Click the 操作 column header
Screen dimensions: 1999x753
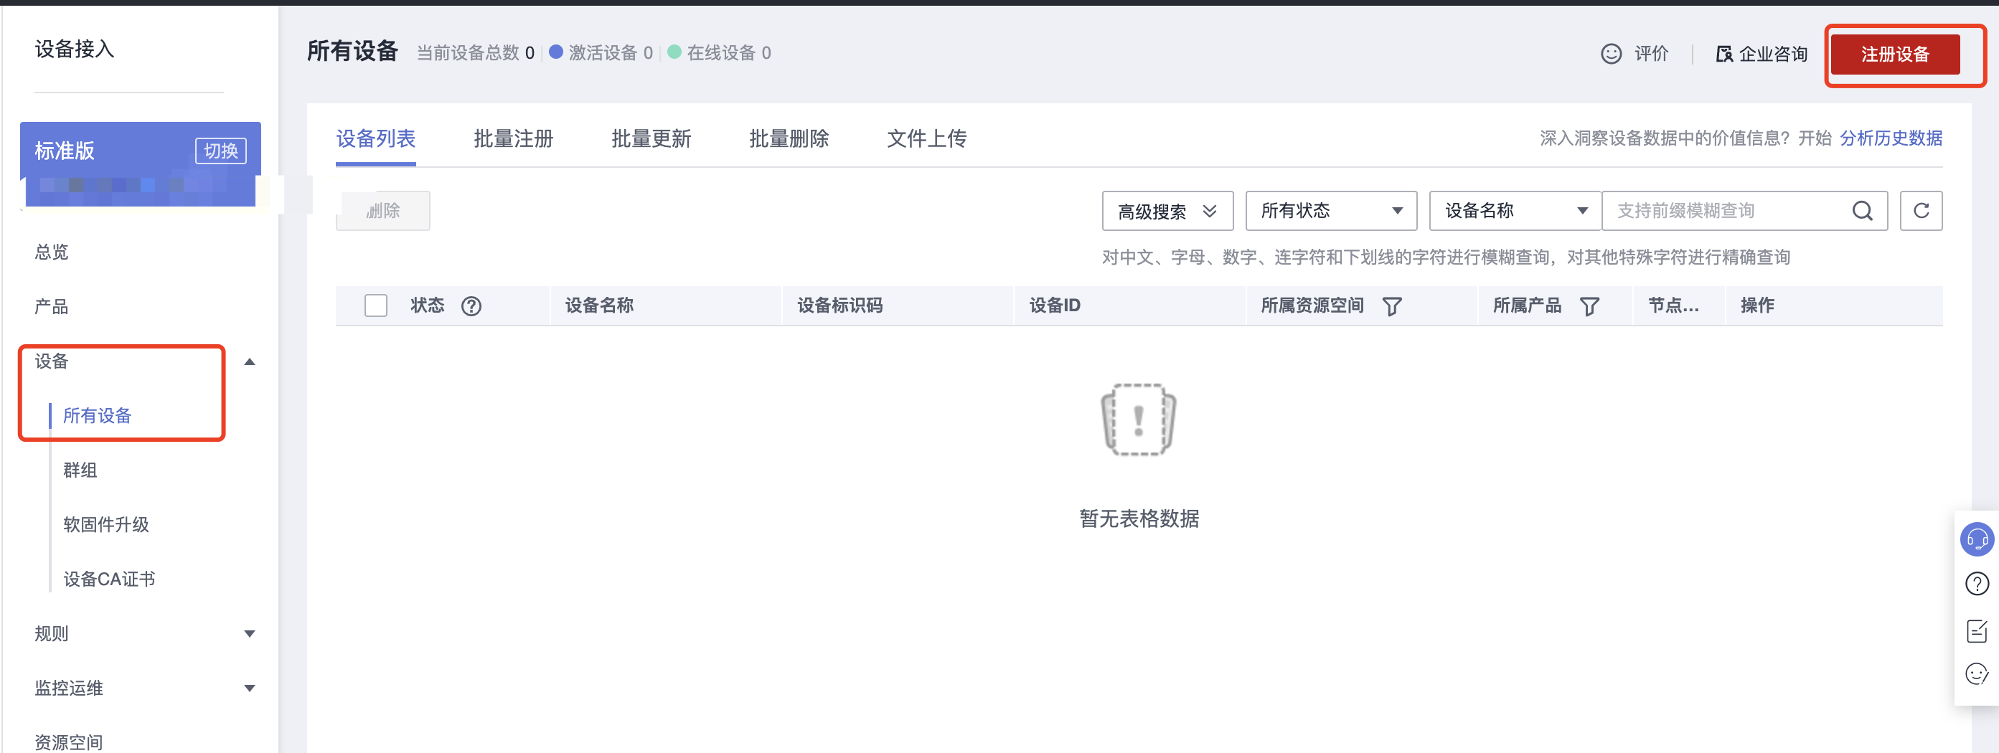tap(1757, 306)
